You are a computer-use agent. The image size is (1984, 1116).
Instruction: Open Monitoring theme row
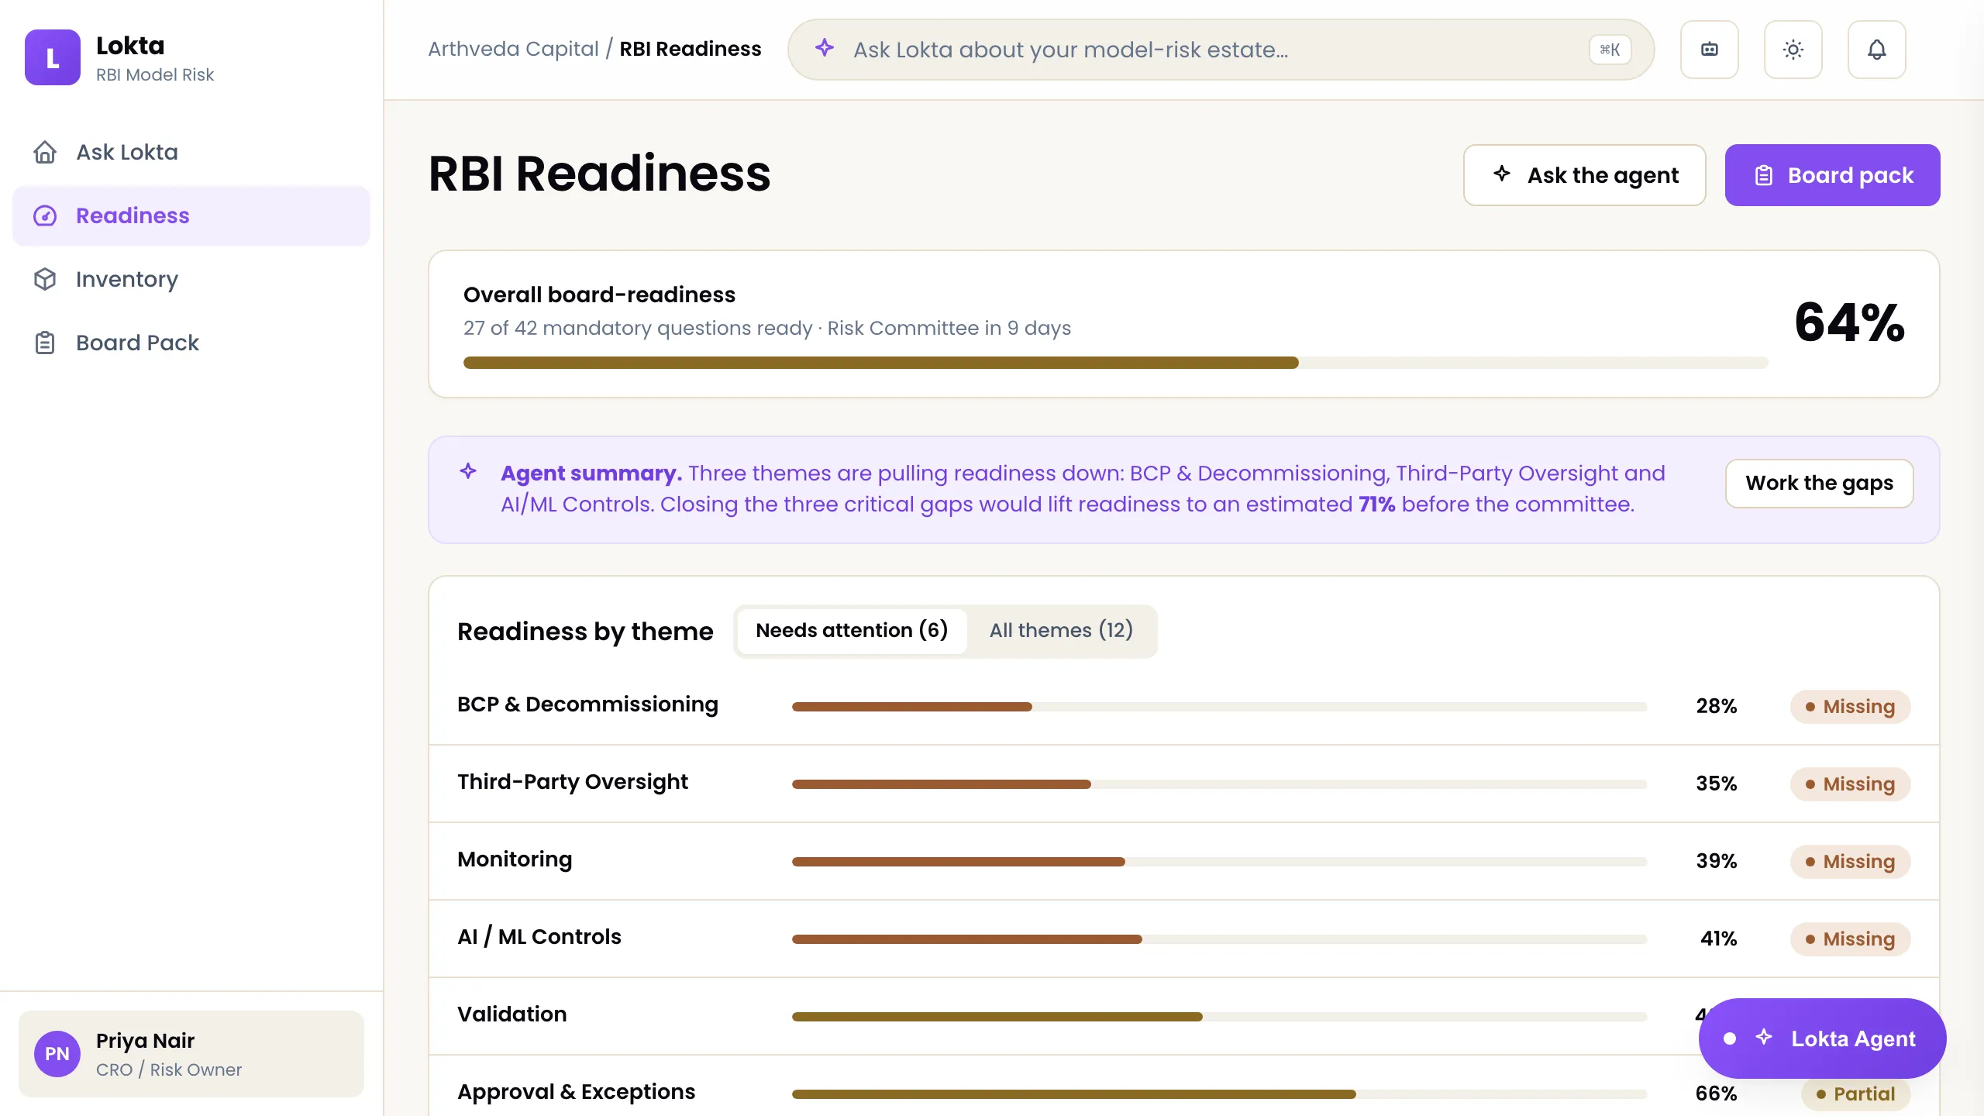pyautogui.click(x=1183, y=861)
